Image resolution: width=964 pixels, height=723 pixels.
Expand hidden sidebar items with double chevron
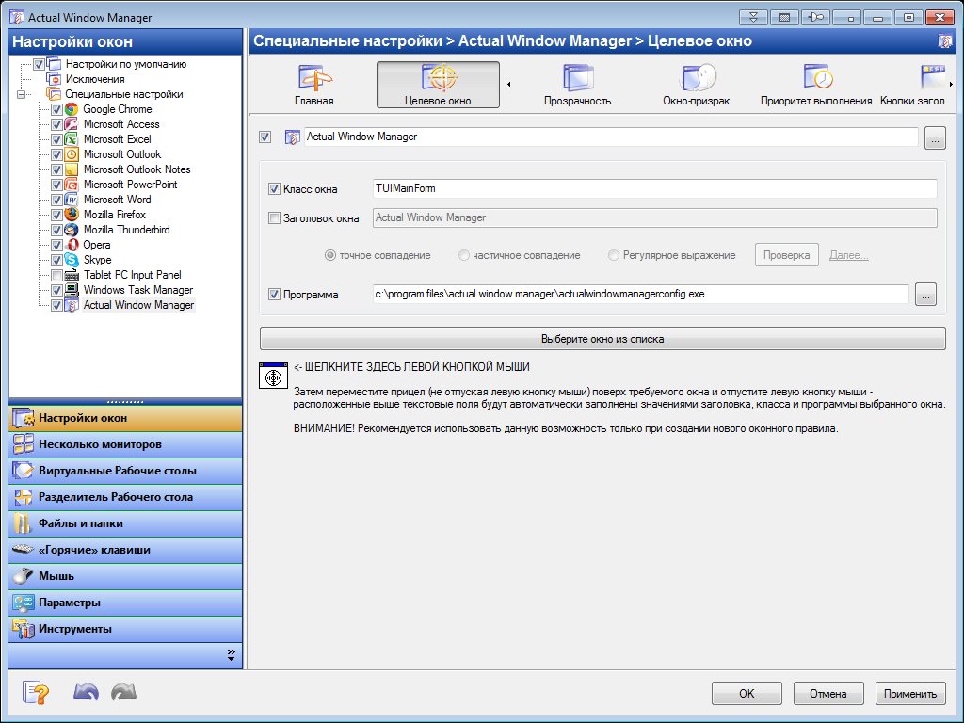(231, 653)
